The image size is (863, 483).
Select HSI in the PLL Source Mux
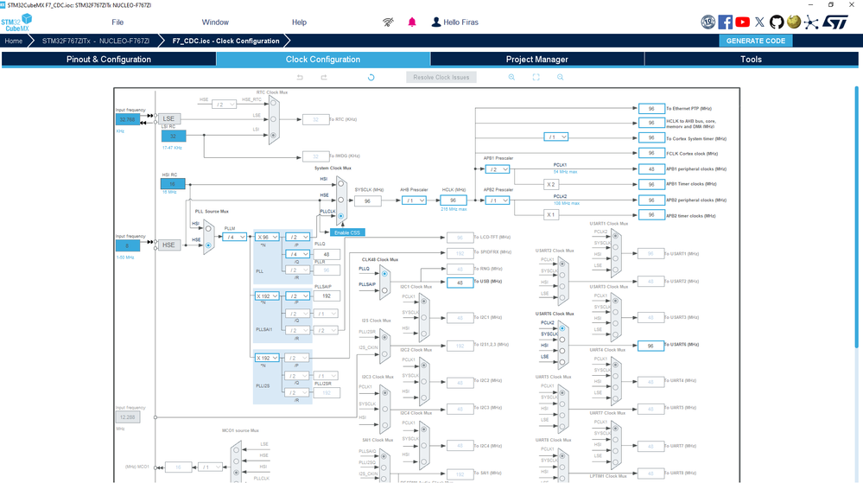pyautogui.click(x=208, y=229)
